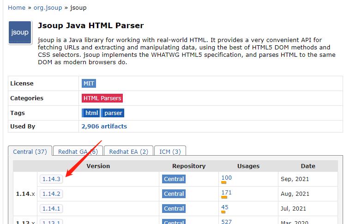This screenshot has width=344, height=224.
Task: Click the Tags row label
Action: point(18,113)
